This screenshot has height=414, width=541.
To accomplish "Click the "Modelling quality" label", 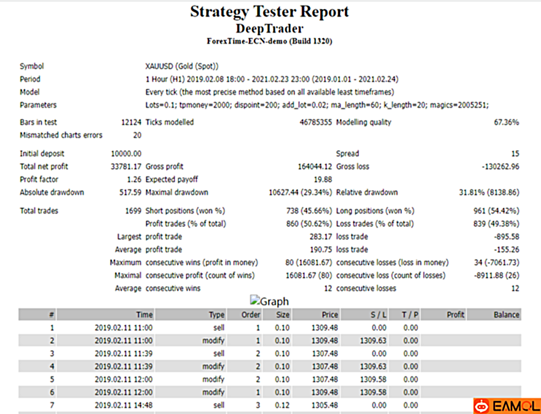I will 364,122.
